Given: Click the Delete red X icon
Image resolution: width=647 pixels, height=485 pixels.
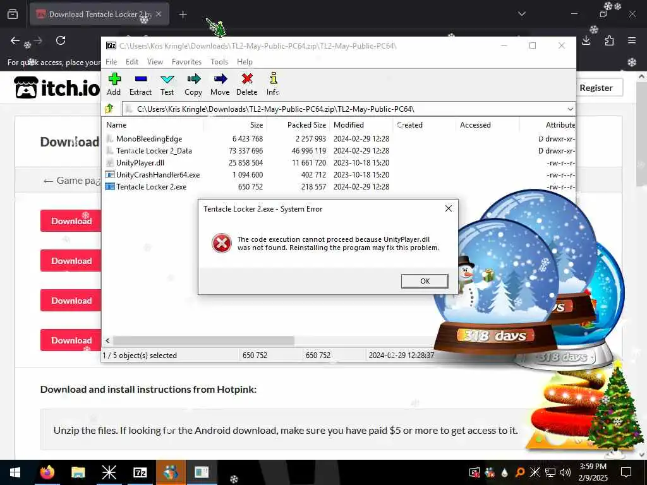Looking at the screenshot, I should (247, 85).
